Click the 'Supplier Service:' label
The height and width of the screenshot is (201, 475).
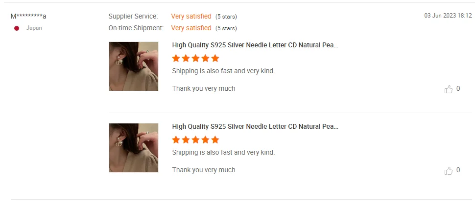133,16
